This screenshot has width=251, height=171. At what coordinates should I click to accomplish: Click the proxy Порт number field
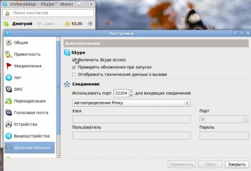tap(222, 119)
